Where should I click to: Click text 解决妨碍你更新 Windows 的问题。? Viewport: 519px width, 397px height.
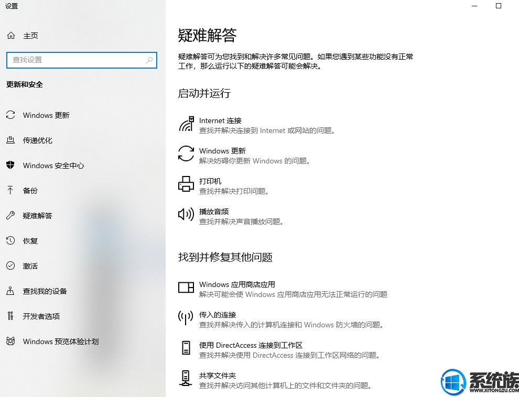coord(255,161)
